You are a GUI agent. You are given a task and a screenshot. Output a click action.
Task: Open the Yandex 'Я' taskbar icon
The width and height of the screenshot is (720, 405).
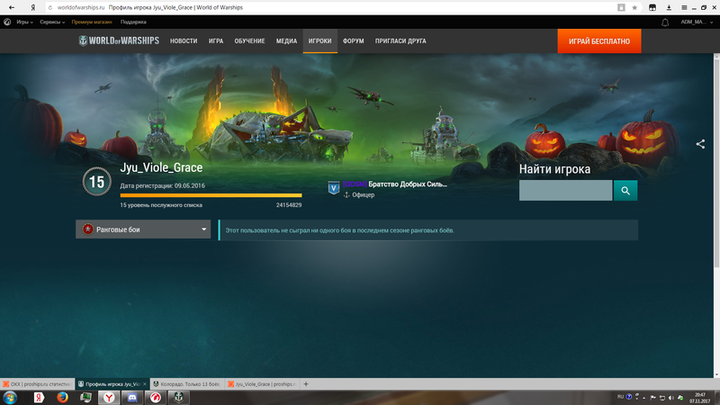pos(39,398)
